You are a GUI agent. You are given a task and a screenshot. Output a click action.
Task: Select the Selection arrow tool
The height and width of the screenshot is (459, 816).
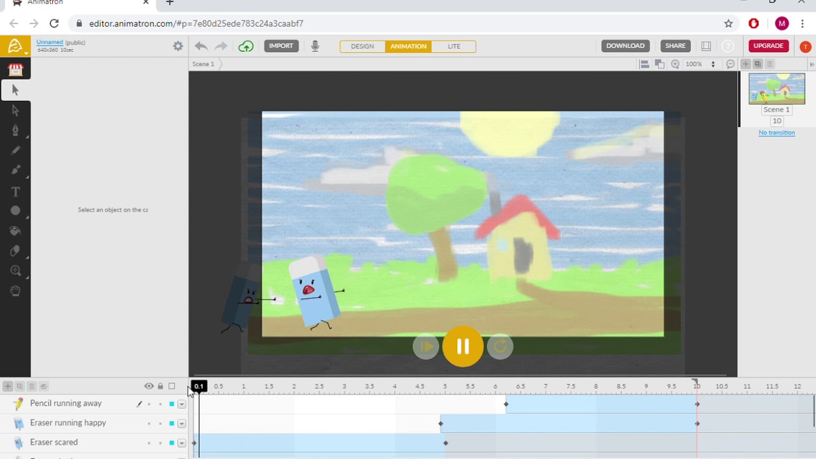tap(15, 90)
